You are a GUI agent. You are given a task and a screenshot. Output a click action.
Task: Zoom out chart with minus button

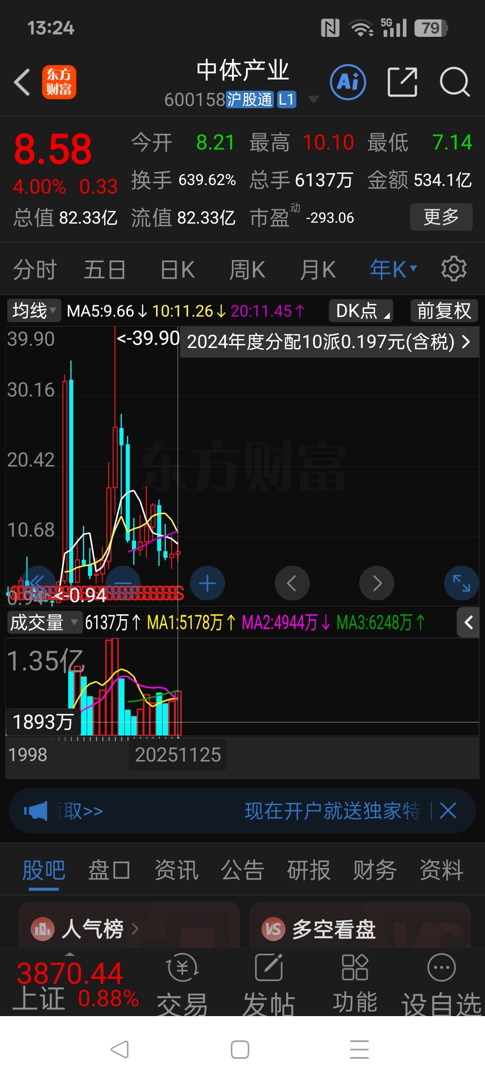coord(123,583)
